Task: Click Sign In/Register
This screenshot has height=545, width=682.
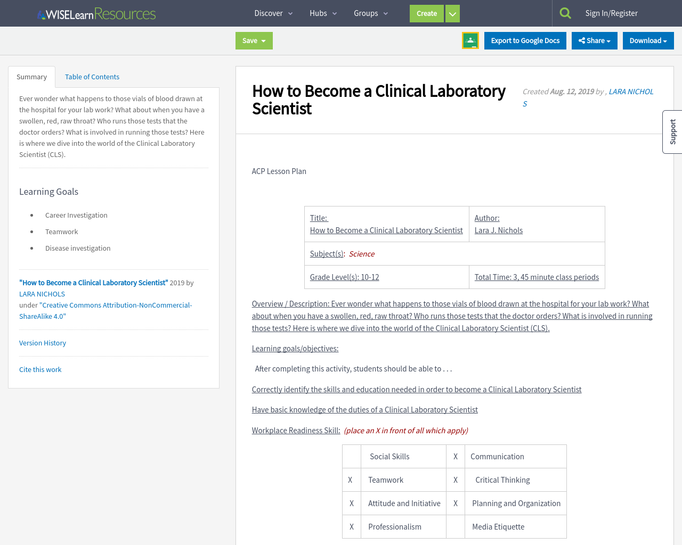Action: 612,13
